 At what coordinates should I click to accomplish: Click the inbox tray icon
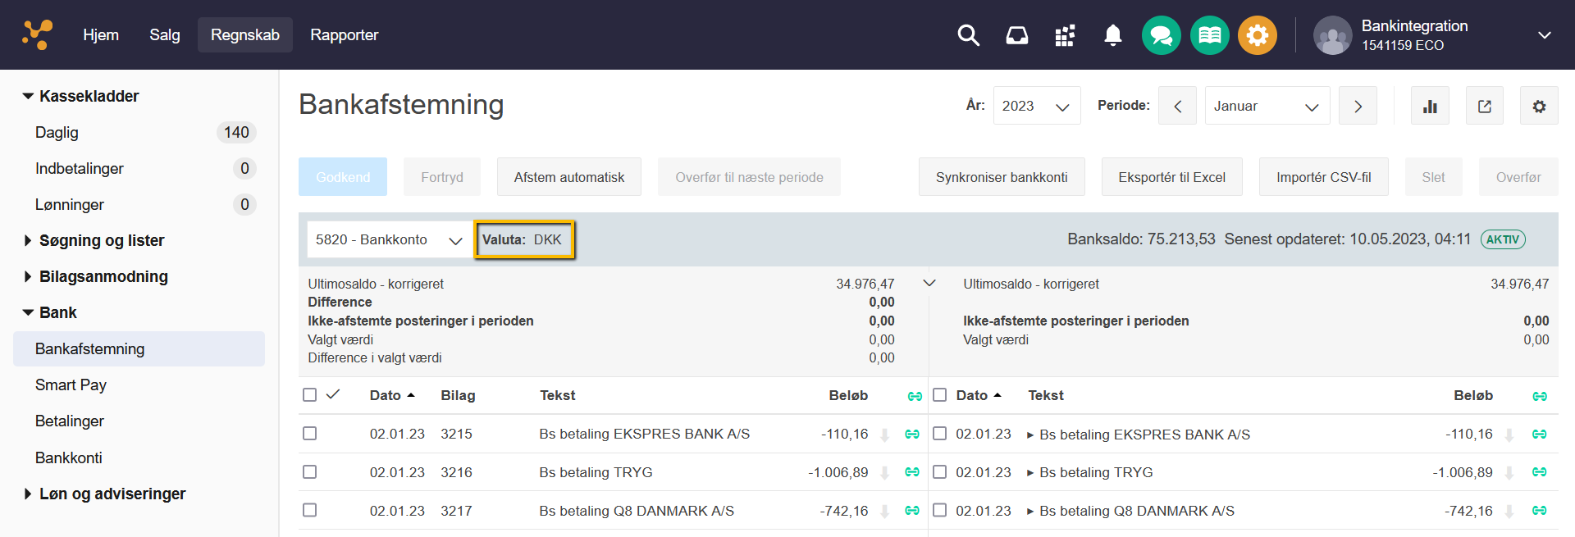coord(1016,35)
